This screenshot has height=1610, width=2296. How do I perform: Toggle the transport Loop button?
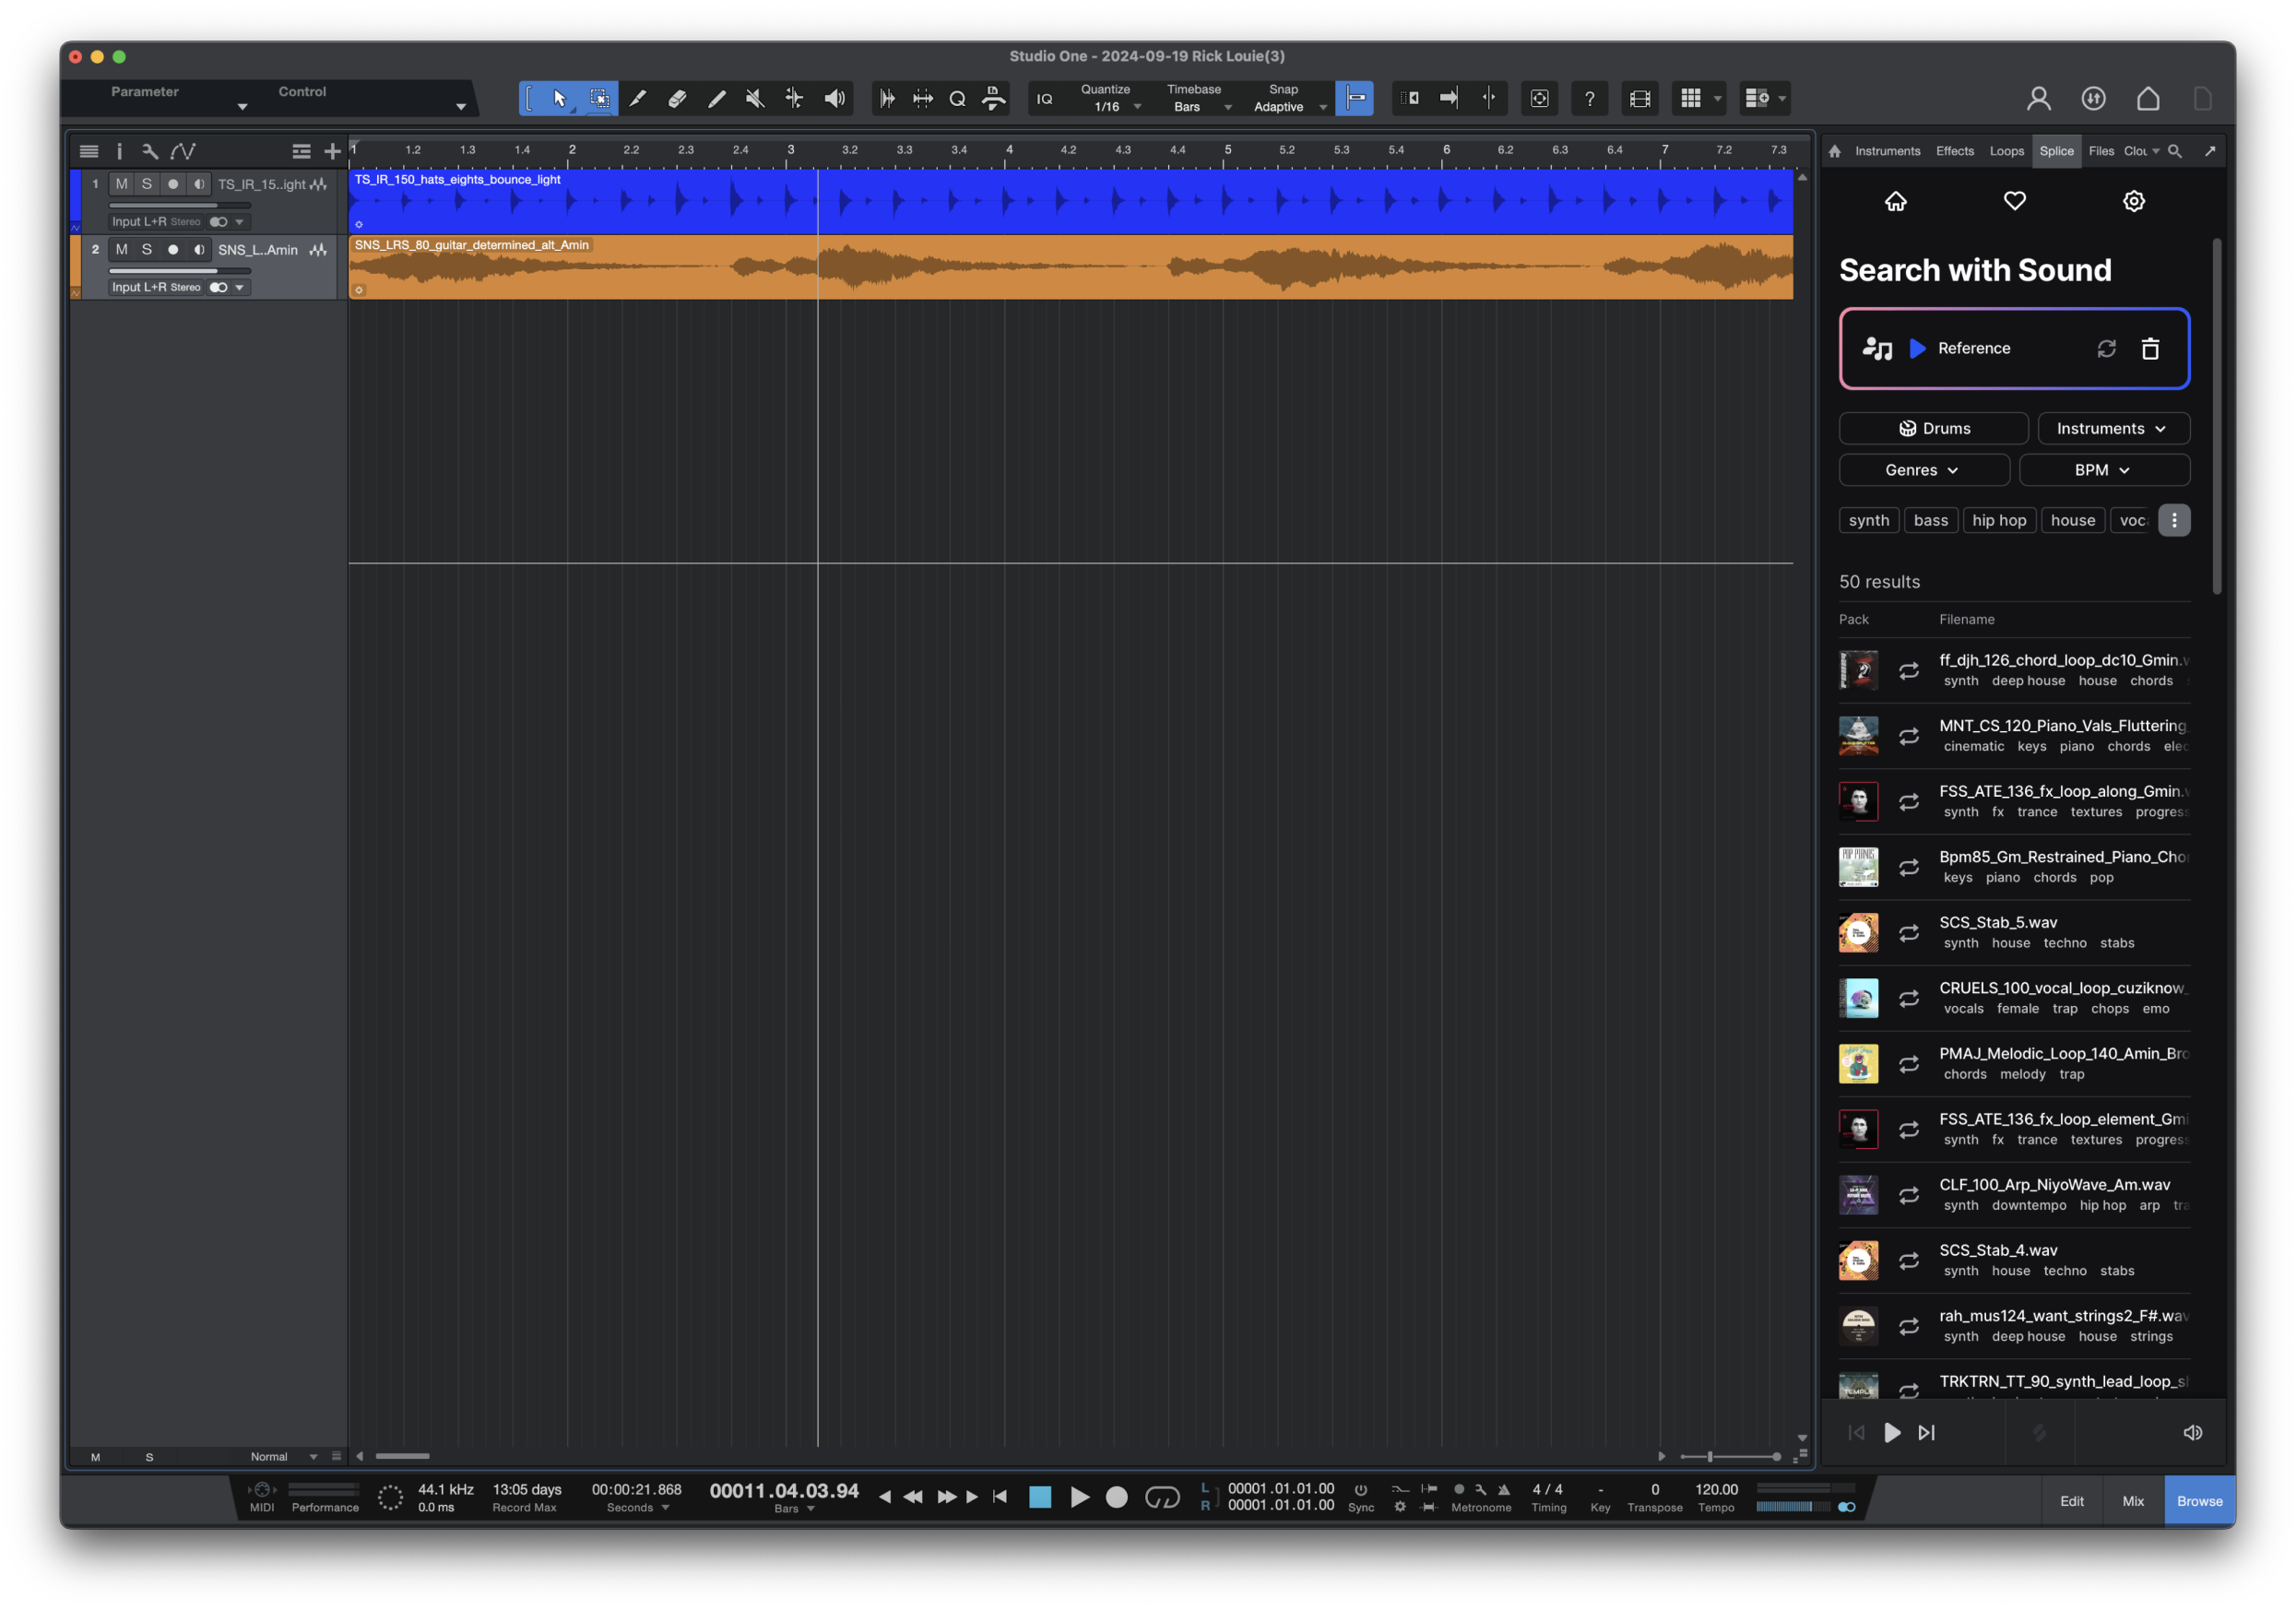click(x=1161, y=1496)
